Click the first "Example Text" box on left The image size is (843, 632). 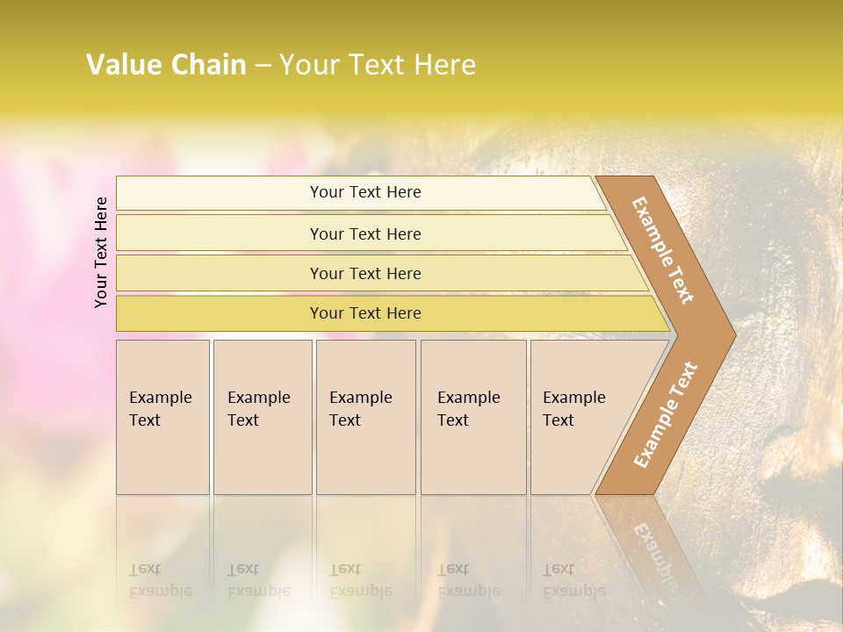click(162, 417)
